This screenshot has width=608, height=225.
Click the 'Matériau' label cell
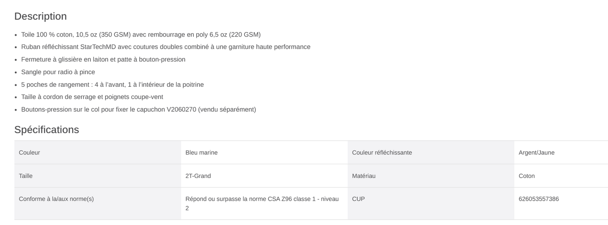click(x=364, y=176)
